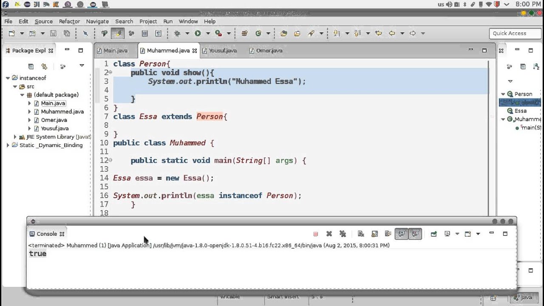Switch to the Omer.java editor tab

coord(269,51)
